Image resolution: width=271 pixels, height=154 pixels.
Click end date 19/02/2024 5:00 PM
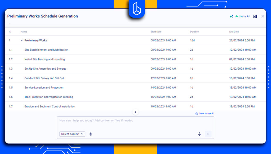click(242, 106)
